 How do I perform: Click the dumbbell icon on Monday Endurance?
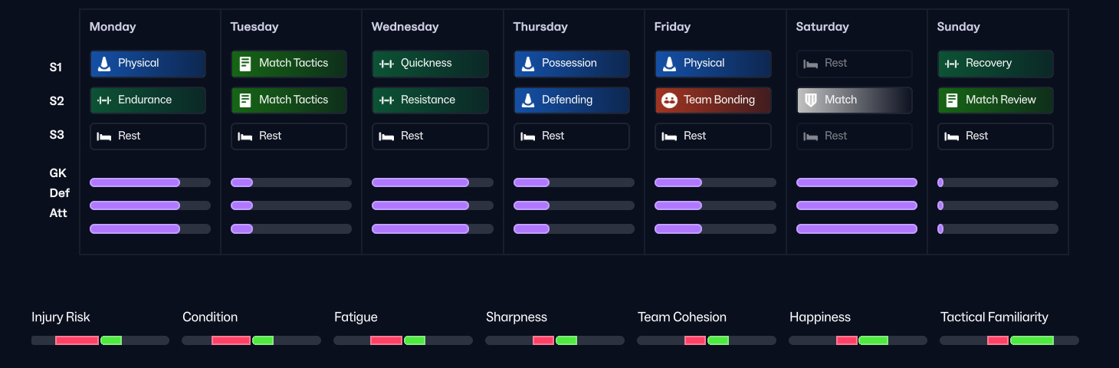(x=104, y=100)
